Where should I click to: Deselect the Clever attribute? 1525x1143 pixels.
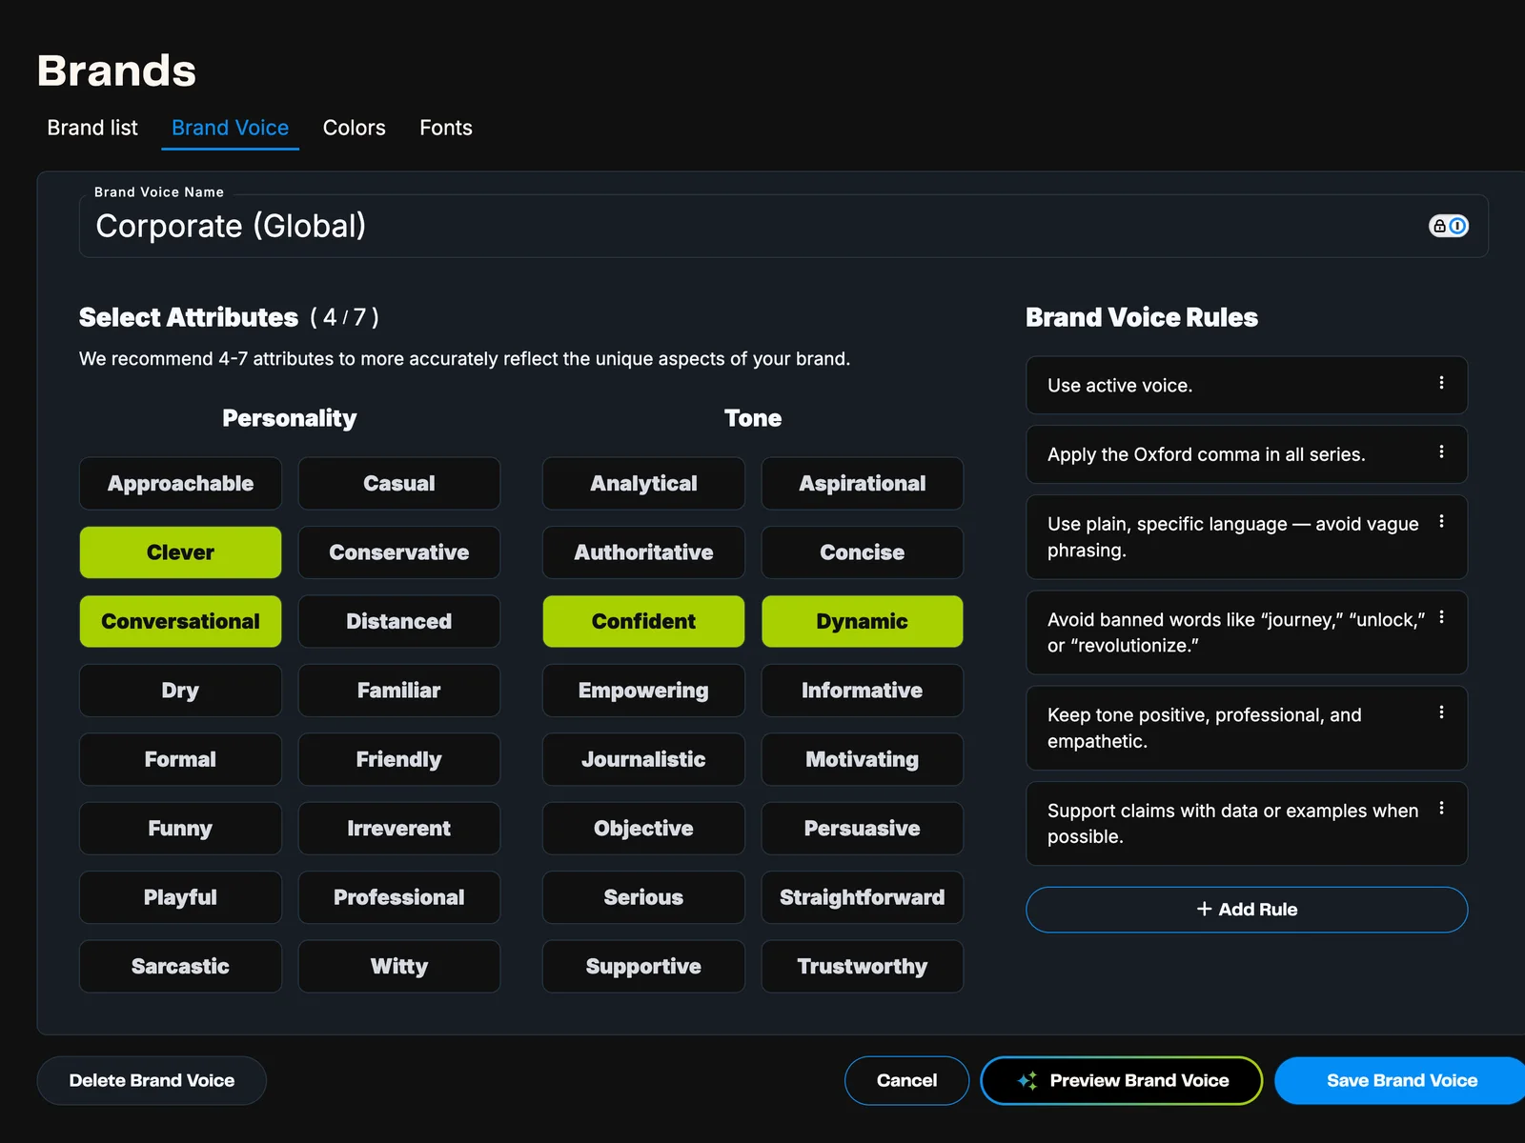180,552
